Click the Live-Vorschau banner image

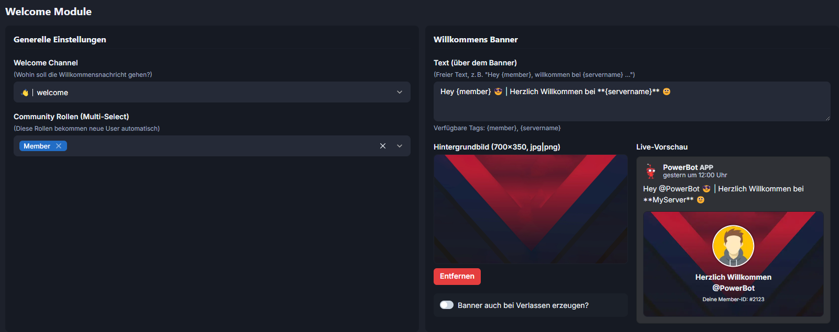(733, 264)
